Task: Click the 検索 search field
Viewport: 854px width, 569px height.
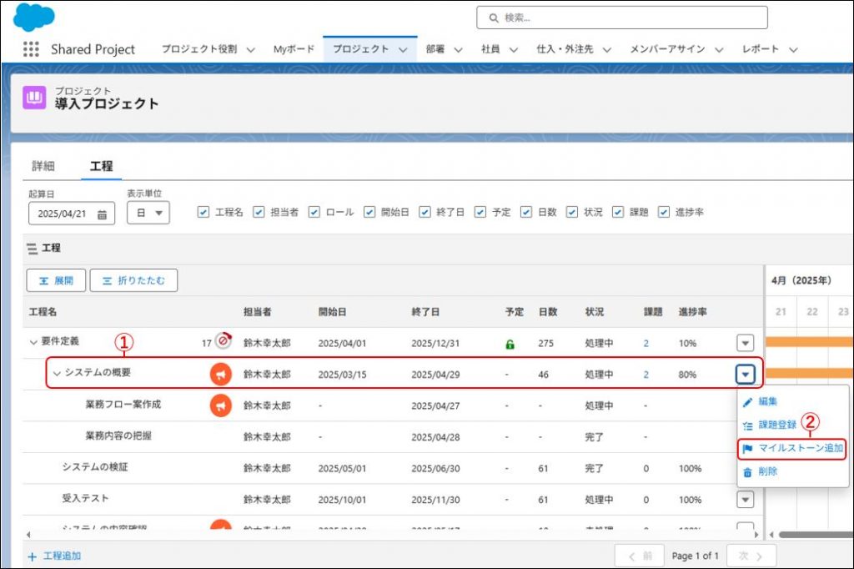Action: (x=622, y=18)
